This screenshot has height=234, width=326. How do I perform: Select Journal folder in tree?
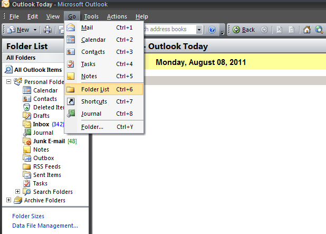(x=43, y=133)
